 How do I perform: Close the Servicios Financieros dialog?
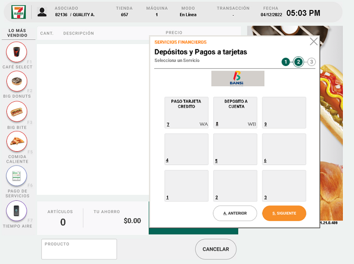(314, 41)
